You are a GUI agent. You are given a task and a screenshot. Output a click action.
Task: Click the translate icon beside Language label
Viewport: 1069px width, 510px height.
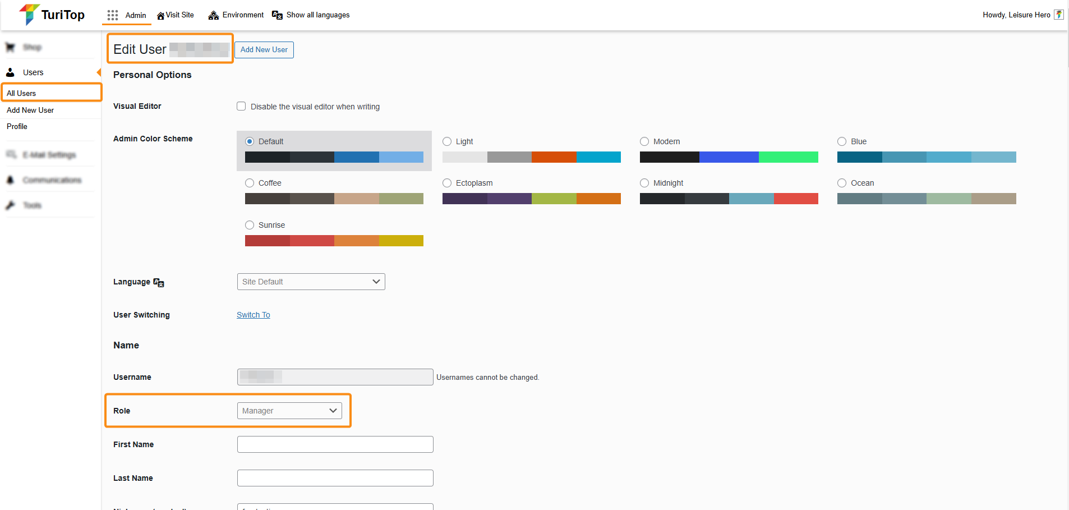tap(159, 282)
